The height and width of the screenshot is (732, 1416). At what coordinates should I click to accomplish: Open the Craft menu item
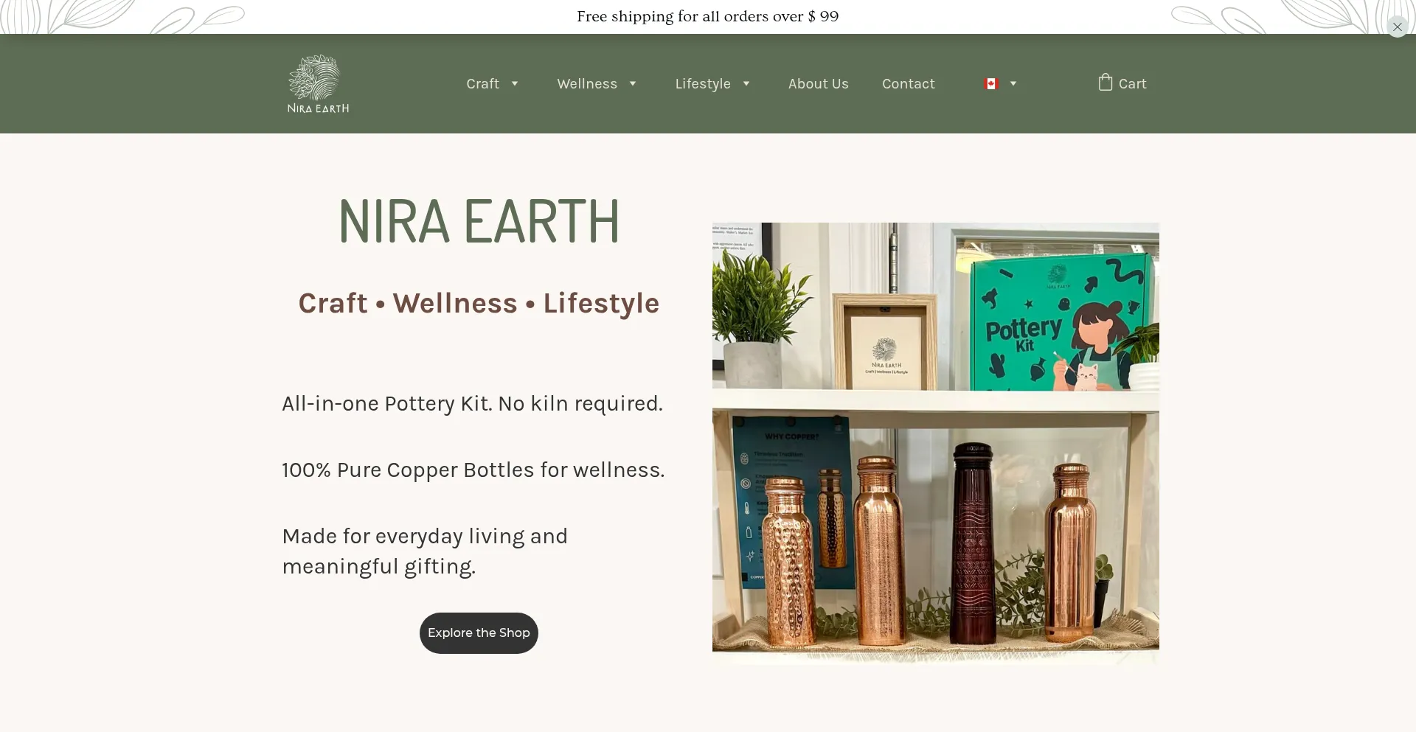pyautogui.click(x=482, y=84)
